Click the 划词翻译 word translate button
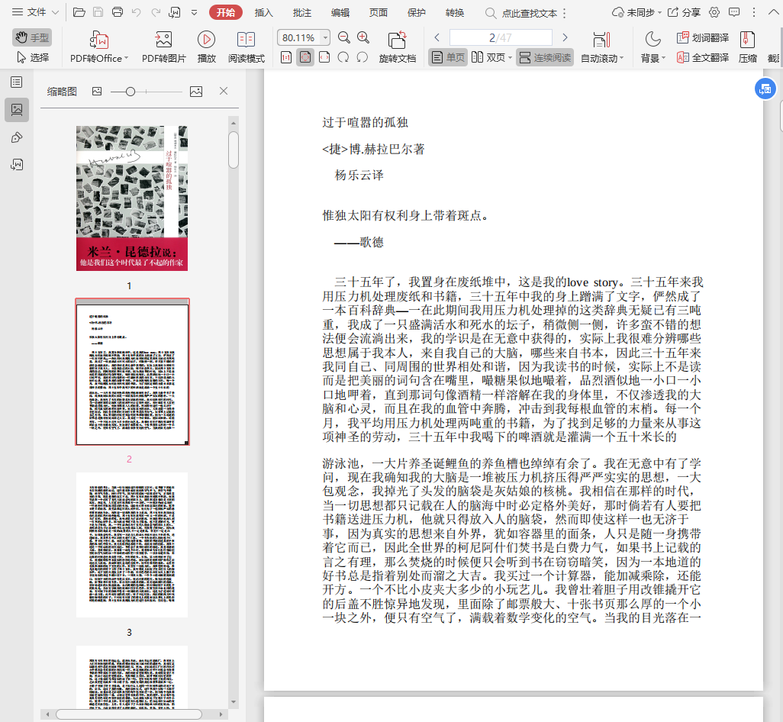The image size is (783, 722). tap(703, 37)
